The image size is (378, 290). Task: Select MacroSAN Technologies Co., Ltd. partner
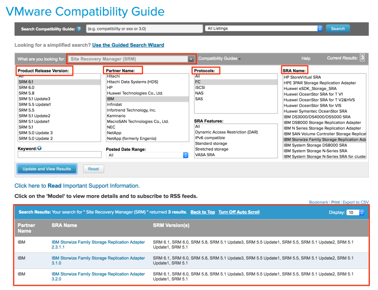coord(148,121)
